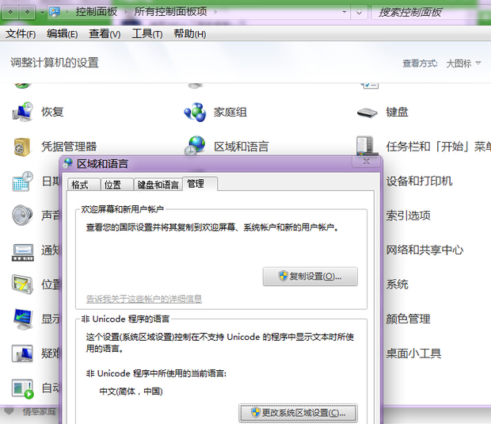This screenshot has width=491, height=424.
Task: Go back with the back arrow
Action: tap(10, 12)
